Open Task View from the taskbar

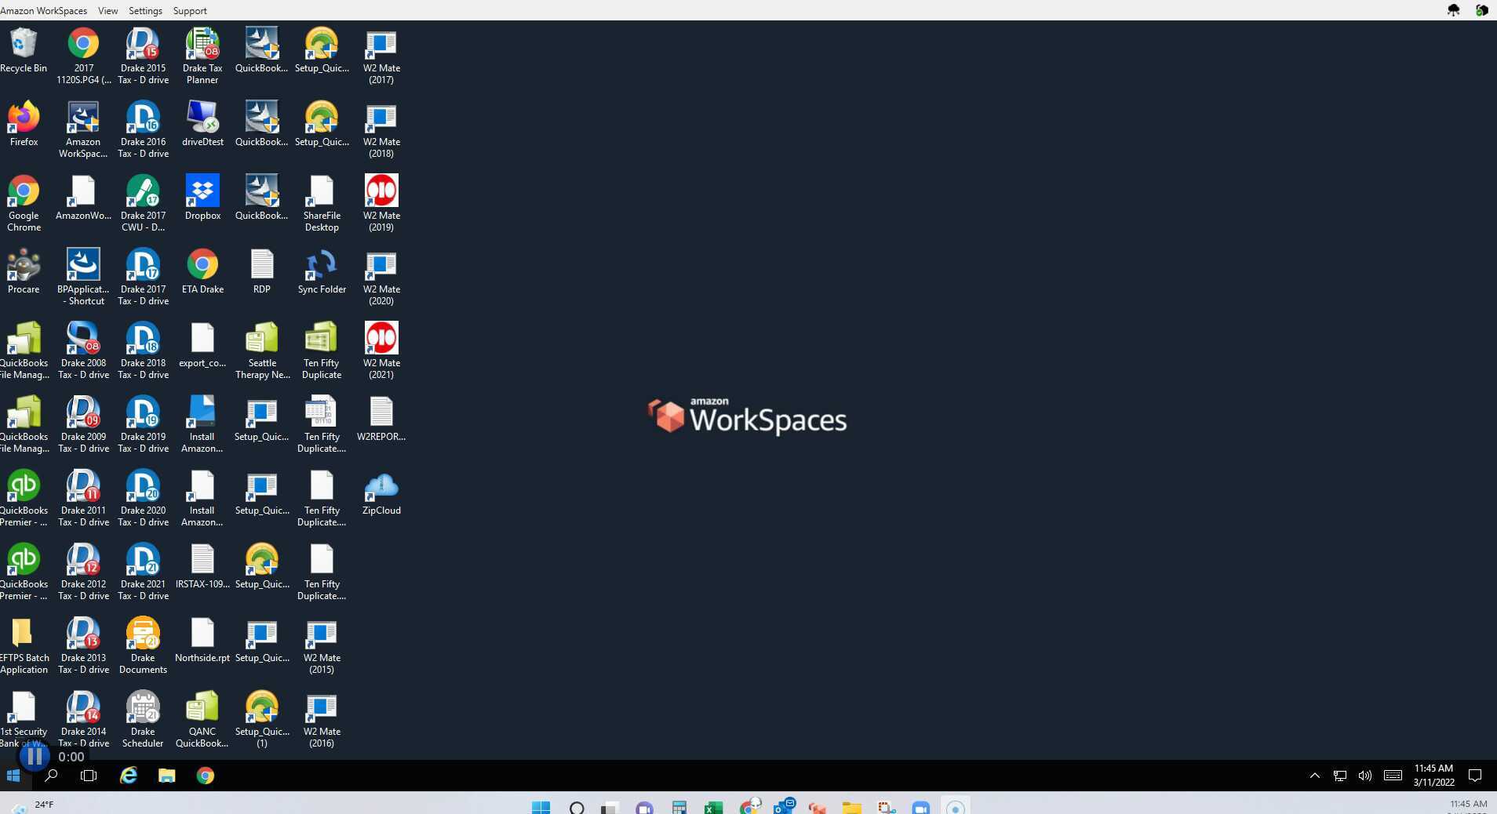[x=88, y=776]
